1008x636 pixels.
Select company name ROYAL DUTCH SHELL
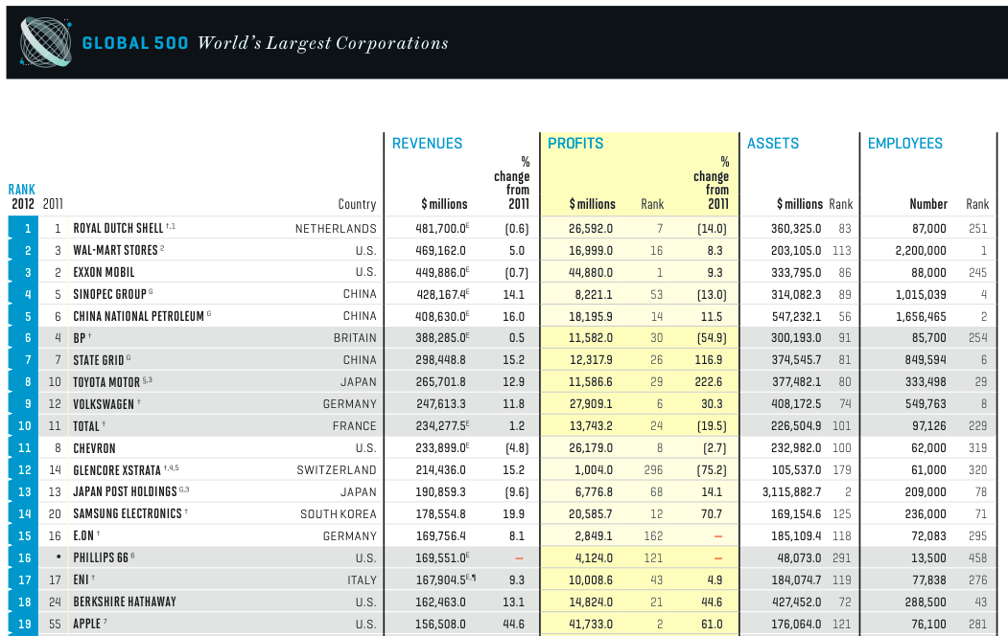point(118,229)
